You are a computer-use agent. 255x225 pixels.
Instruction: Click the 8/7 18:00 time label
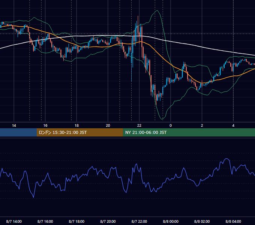click(x=76, y=221)
